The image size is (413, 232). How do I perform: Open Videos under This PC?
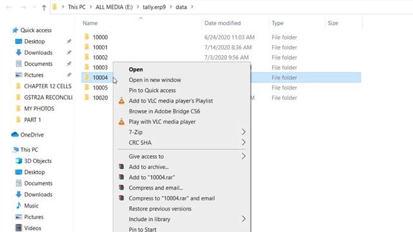(x=32, y=228)
